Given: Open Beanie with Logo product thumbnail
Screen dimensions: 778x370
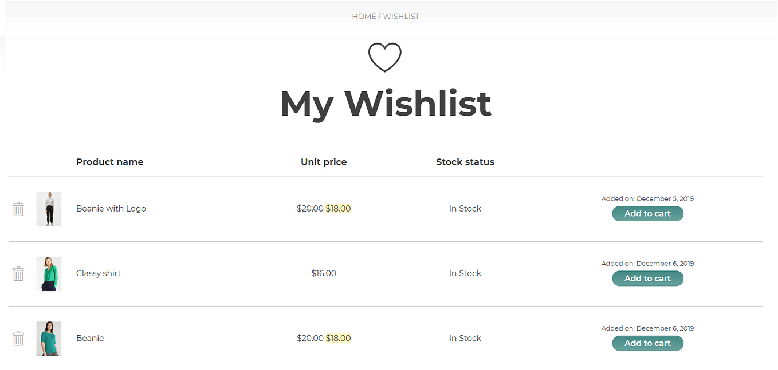Looking at the screenshot, I should coord(49,209).
